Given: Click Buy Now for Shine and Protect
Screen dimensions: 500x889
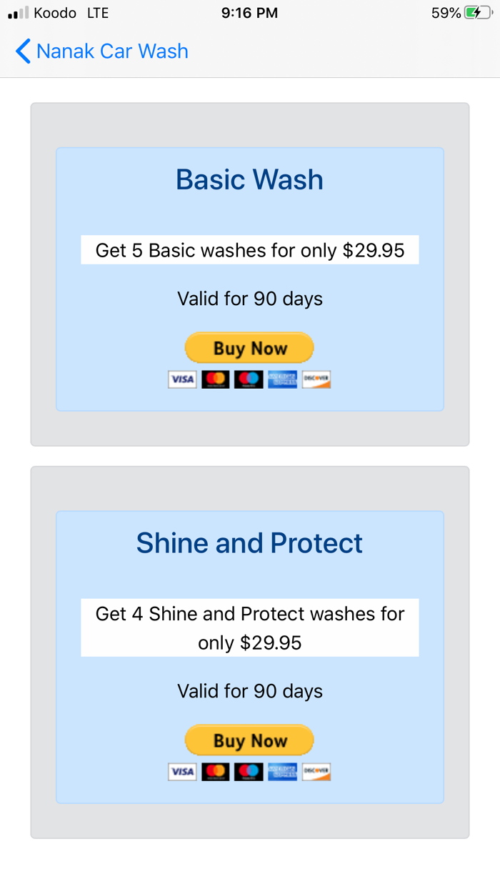Looking at the screenshot, I should click(x=249, y=740).
